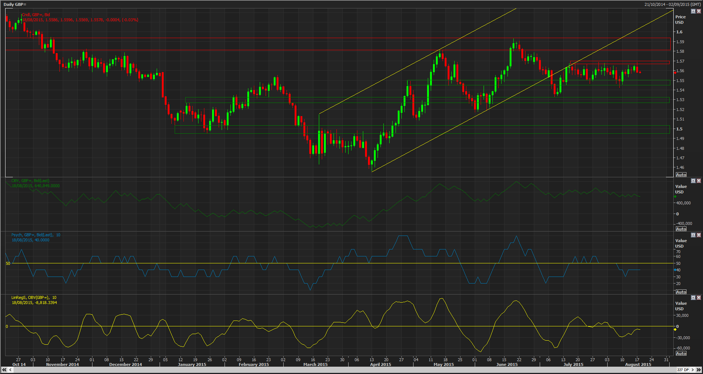Close the LinRegS indicator panel
This screenshot has height=374, width=703.
(699, 298)
